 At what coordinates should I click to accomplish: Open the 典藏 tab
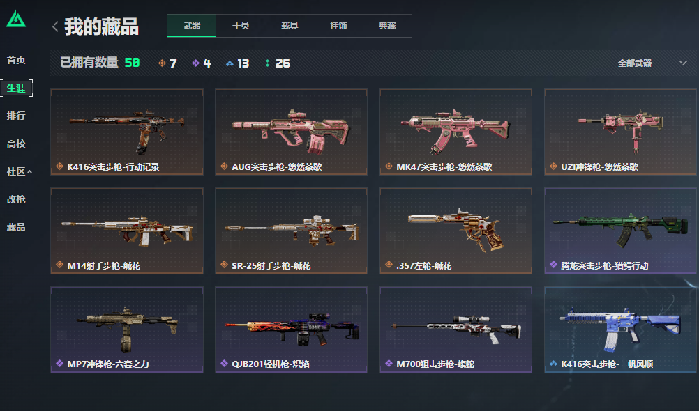tap(387, 26)
